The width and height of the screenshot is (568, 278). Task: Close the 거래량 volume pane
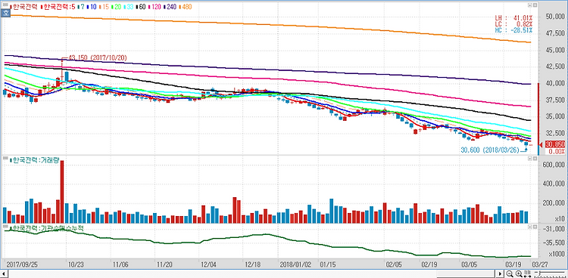pos(535,159)
